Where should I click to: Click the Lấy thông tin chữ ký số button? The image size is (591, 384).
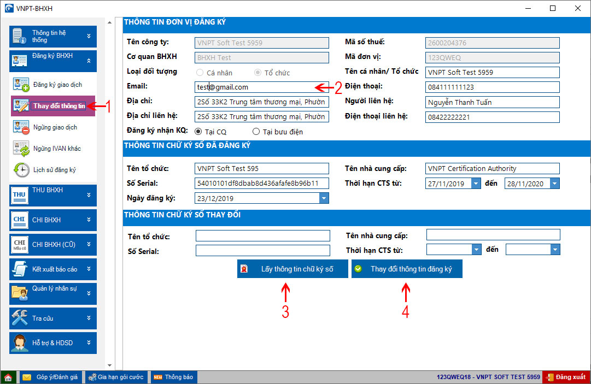[292, 269]
